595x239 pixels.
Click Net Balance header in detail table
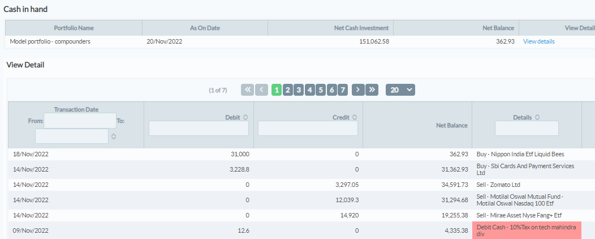click(417, 125)
